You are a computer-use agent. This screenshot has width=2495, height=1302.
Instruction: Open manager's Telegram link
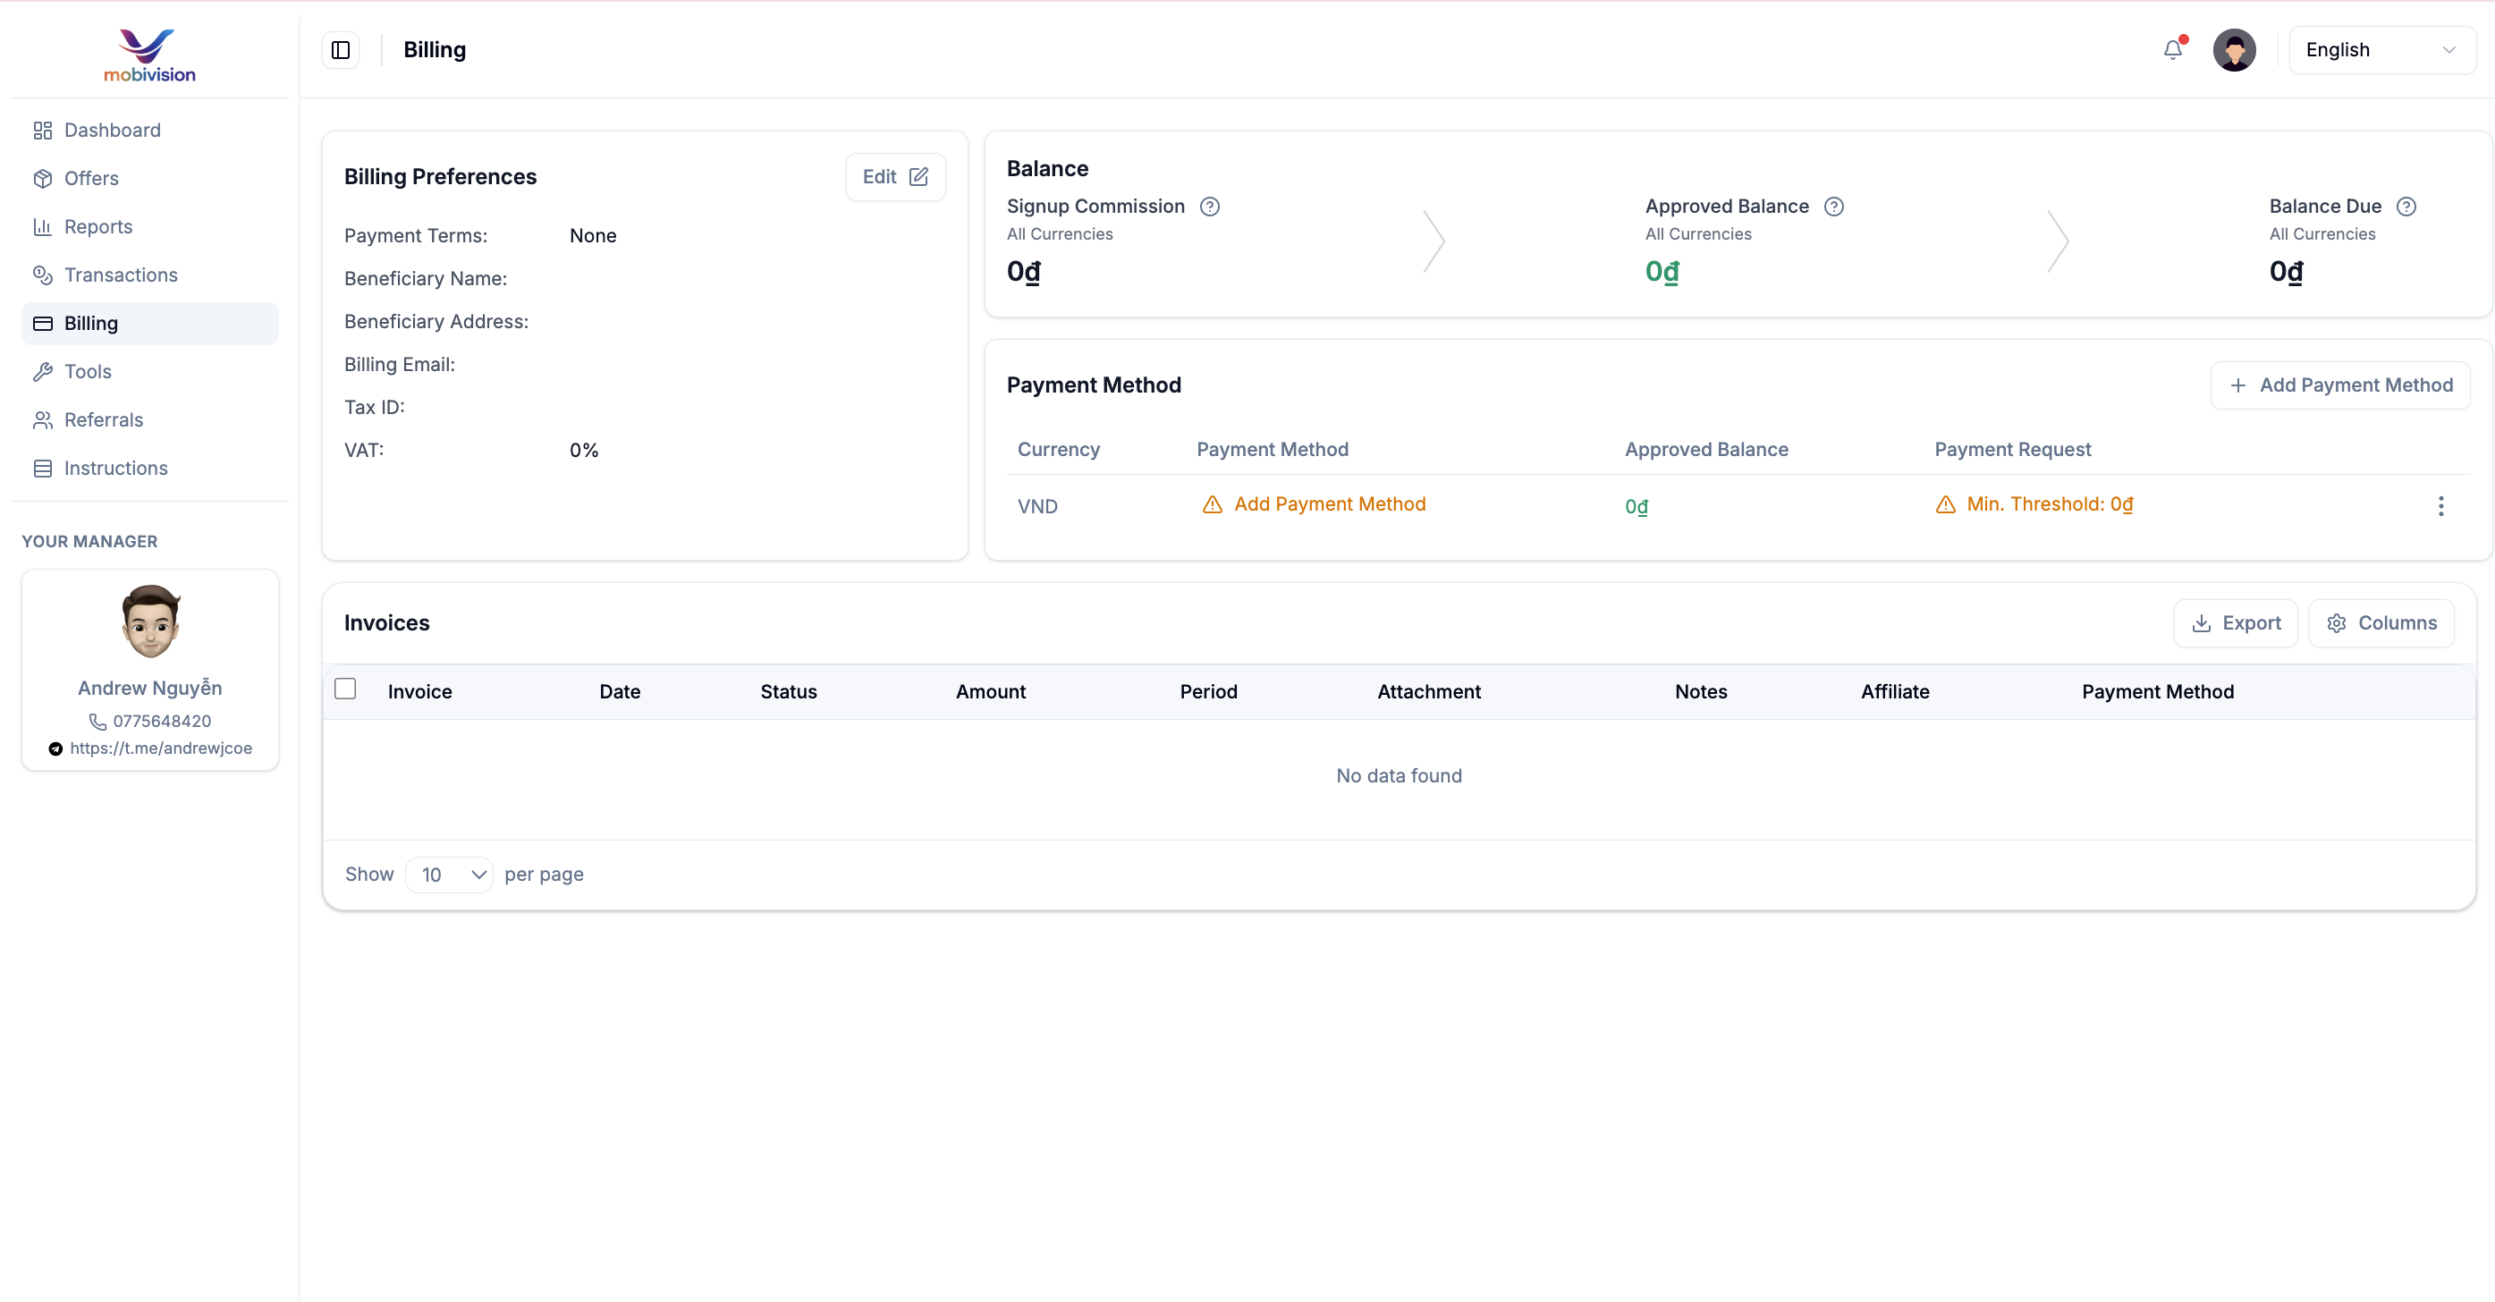160,748
